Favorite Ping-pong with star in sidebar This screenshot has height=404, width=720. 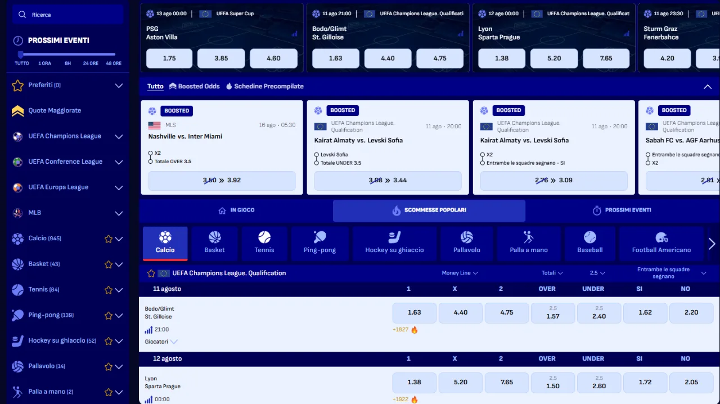tap(109, 316)
